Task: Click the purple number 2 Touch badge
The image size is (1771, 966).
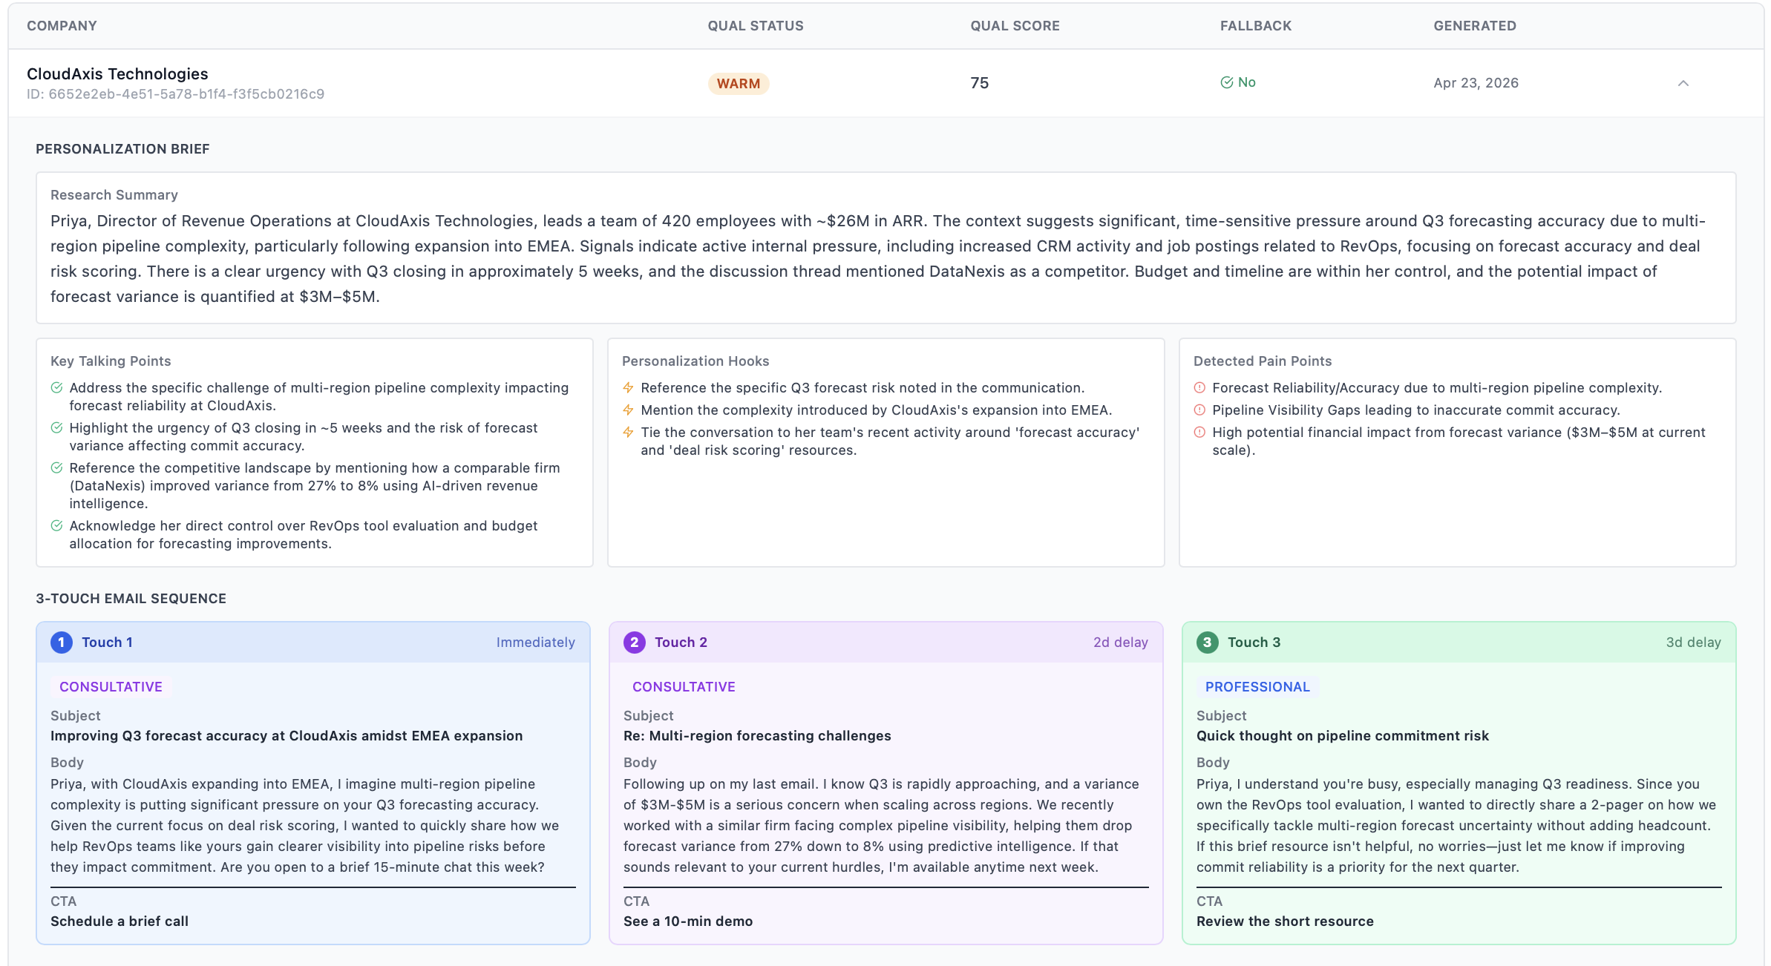Action: tap(635, 643)
